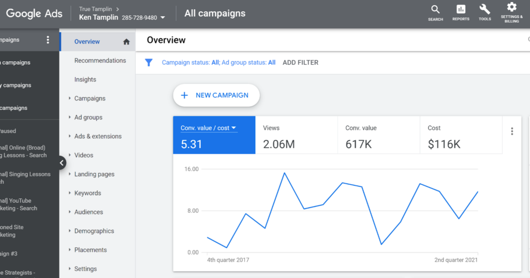Expand the Keywords section
530x278 pixels.
(70, 193)
